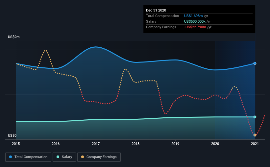This screenshot has height=167, width=270.
Task: Click the 2016 x-axis label
Action: coord(56,144)
